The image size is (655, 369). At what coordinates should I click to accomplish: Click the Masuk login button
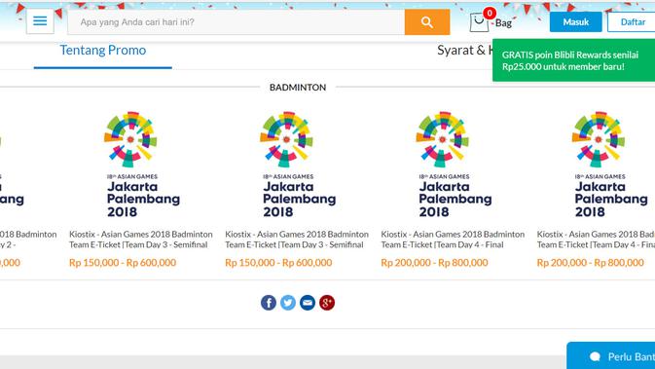[x=575, y=22]
